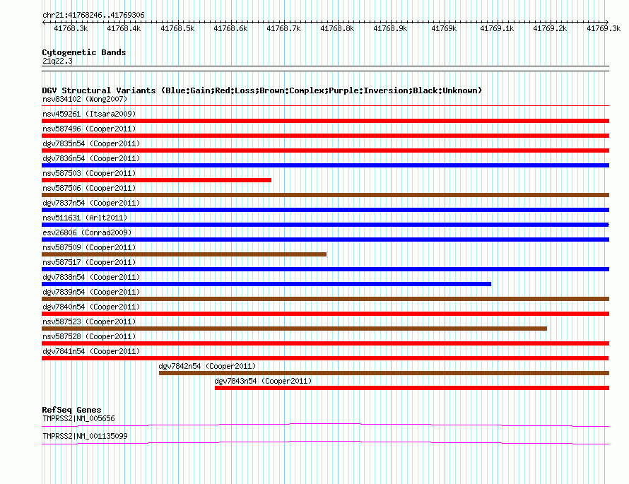Click brown bar for dgv7839n54
The width and height of the screenshot is (629, 484).
tap(325, 299)
